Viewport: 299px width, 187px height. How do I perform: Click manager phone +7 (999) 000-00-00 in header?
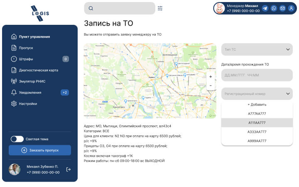(x=243, y=11)
